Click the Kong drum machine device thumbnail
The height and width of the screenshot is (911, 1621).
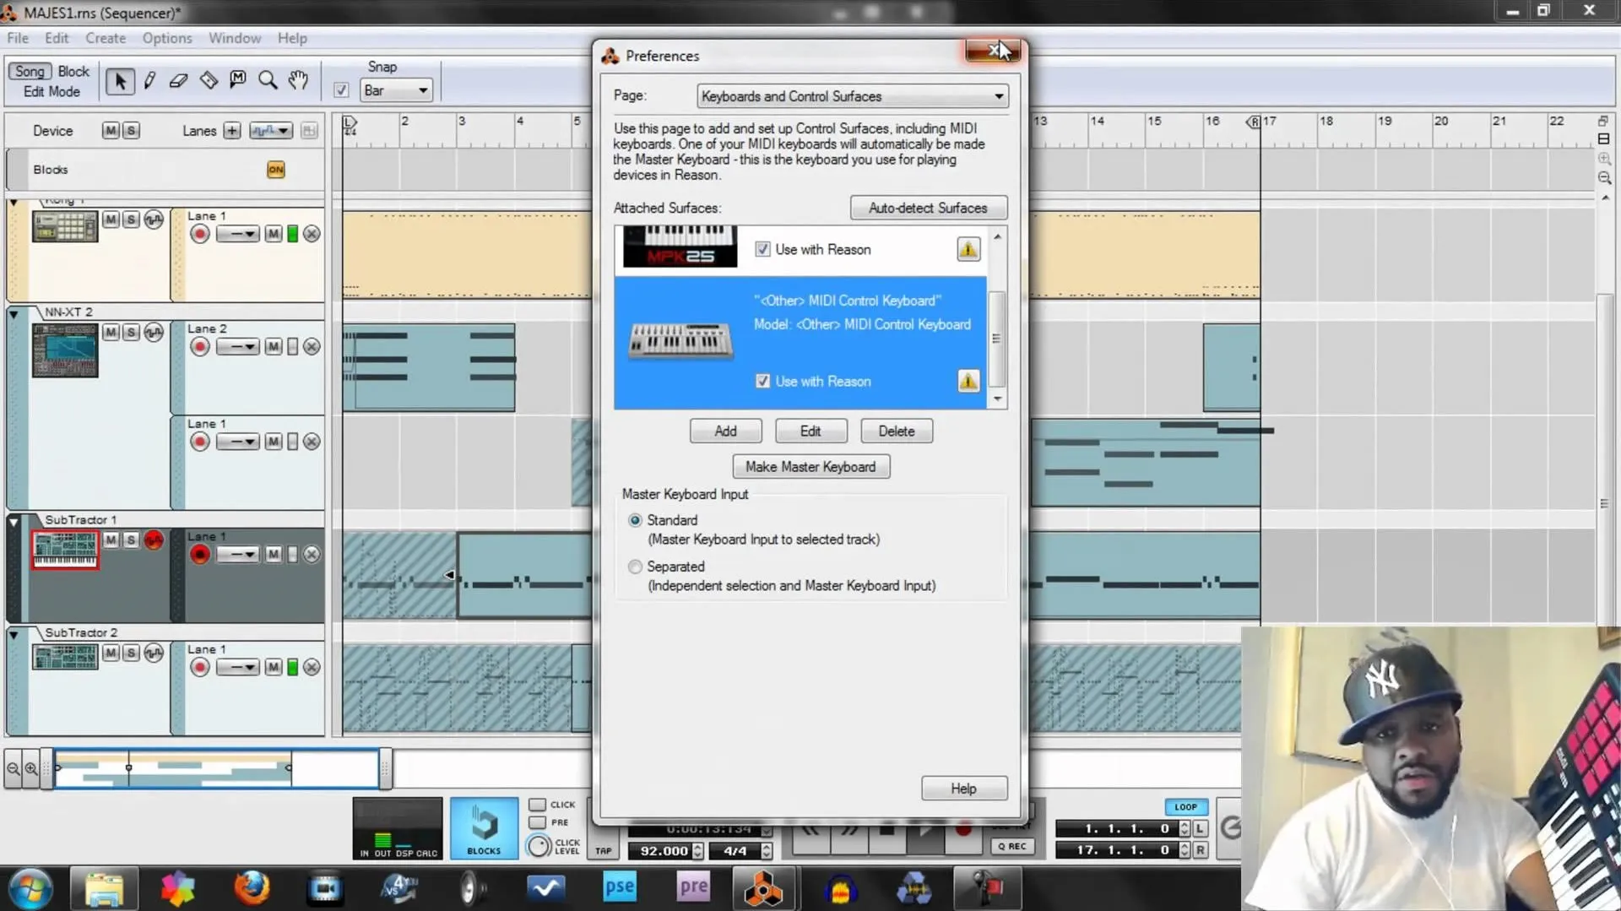click(x=65, y=225)
